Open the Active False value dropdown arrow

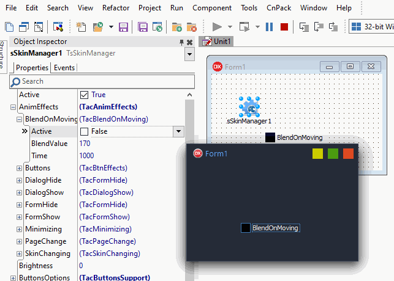[x=179, y=131]
